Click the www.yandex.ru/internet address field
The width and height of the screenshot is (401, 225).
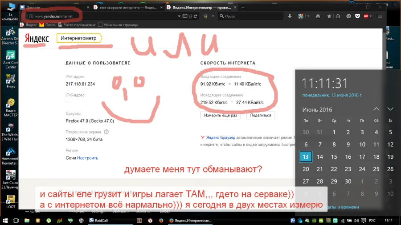[102, 16]
